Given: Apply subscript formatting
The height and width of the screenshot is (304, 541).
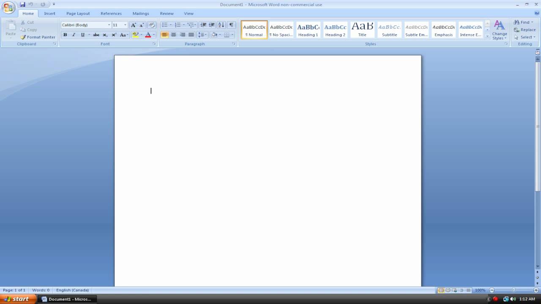Looking at the screenshot, I should [x=105, y=35].
